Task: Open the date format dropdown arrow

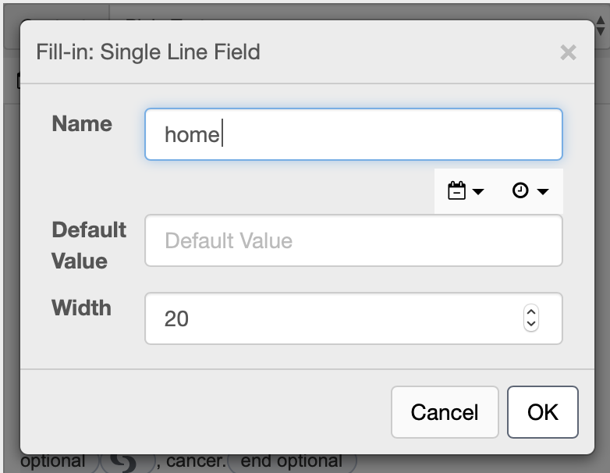Action: point(478,191)
